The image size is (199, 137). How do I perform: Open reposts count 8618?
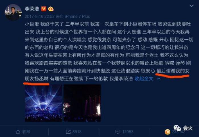pos(77,132)
